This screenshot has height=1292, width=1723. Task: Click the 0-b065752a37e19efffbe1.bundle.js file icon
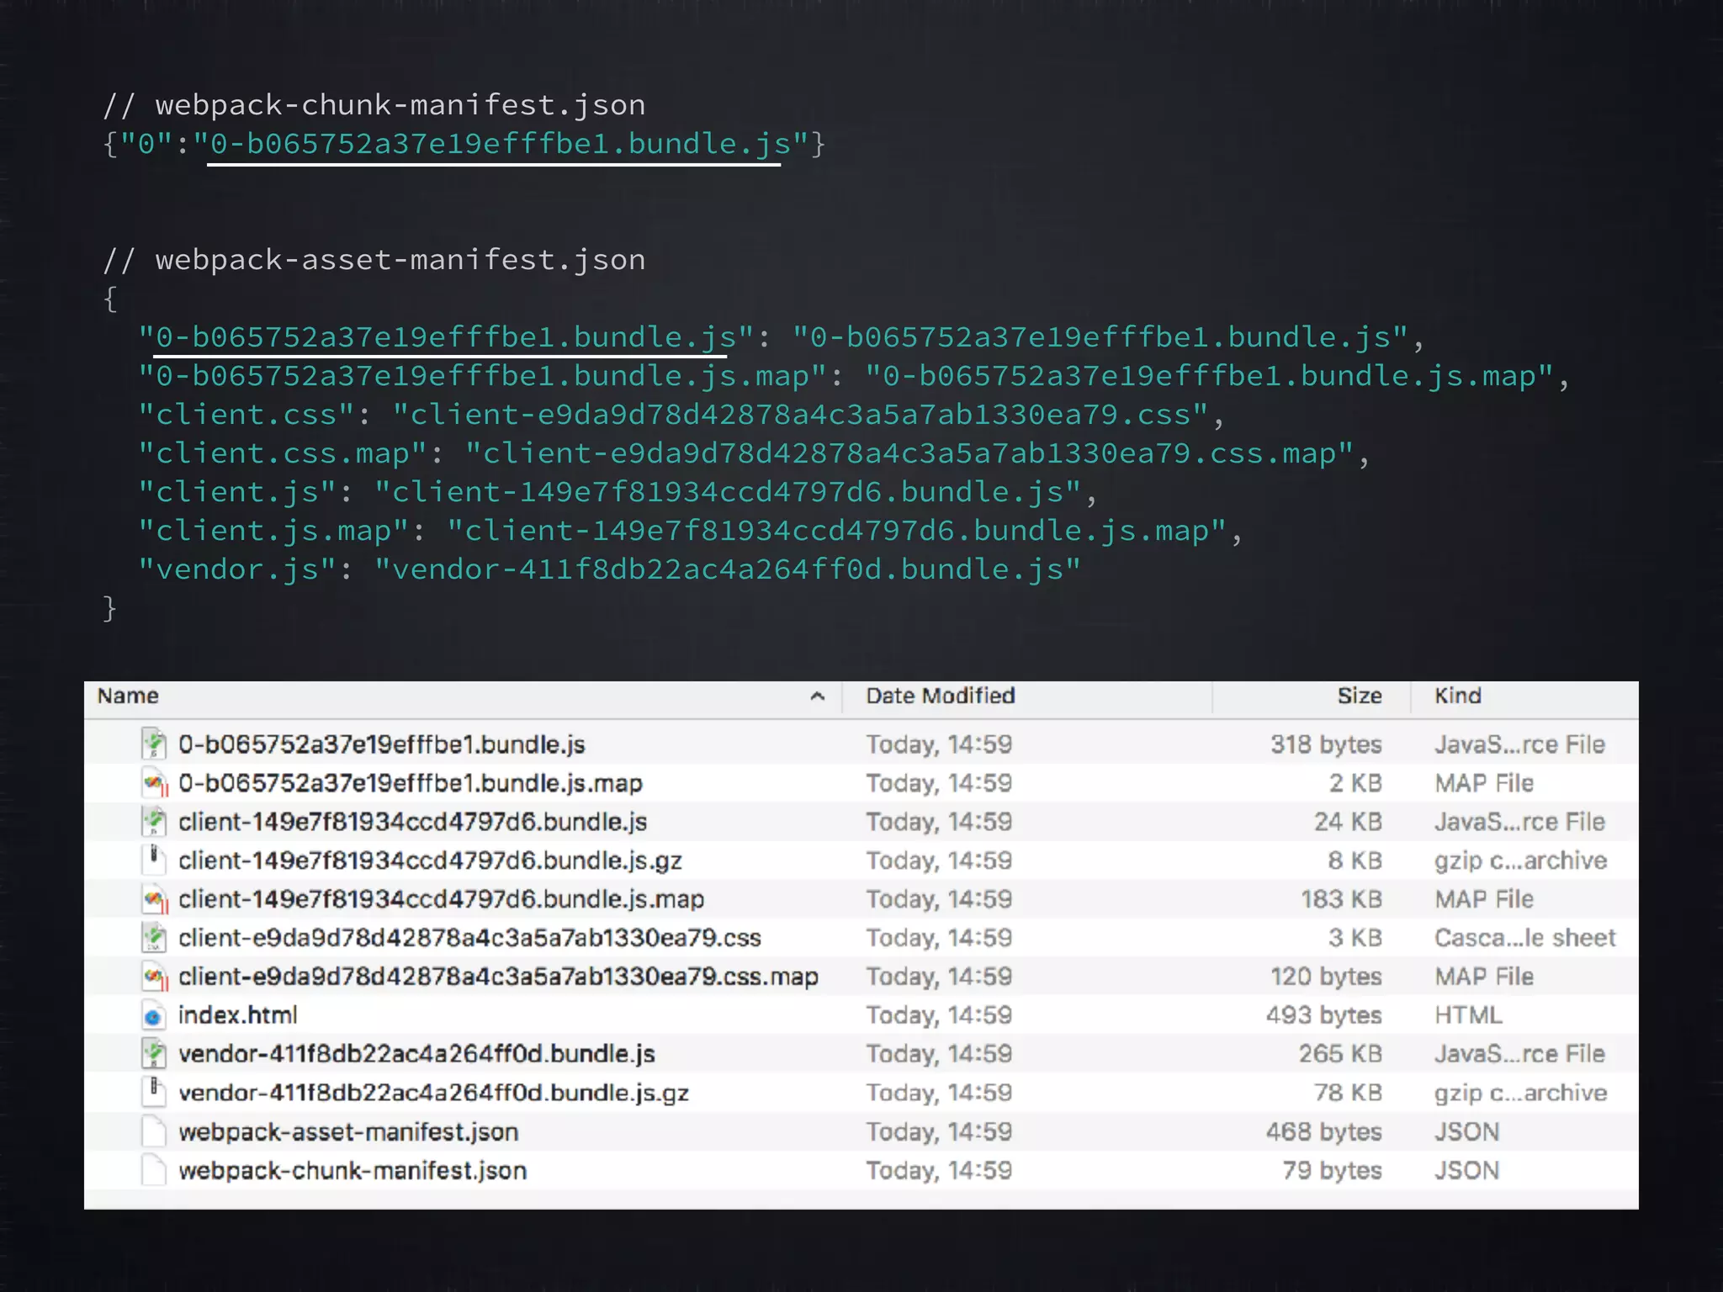coord(153,744)
